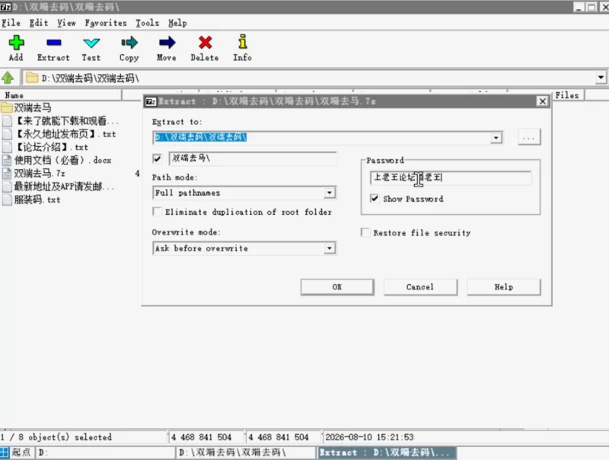
Task: Click the OK button
Action: [x=337, y=287]
